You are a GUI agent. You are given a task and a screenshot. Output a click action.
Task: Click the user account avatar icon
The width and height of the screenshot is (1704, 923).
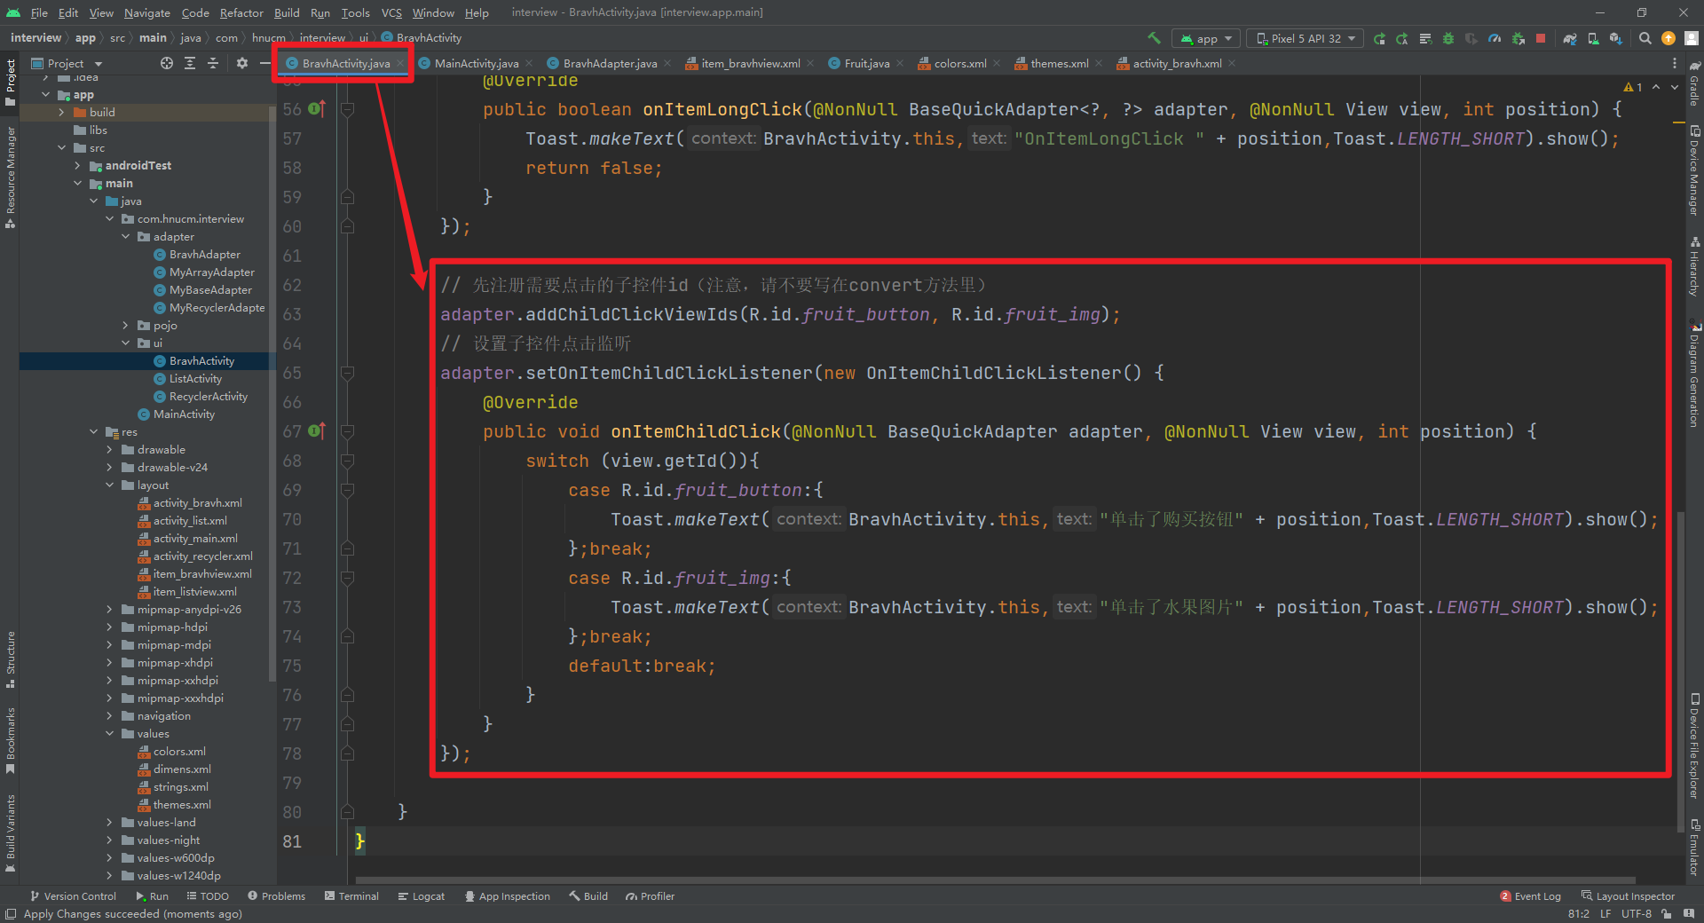click(x=1692, y=38)
